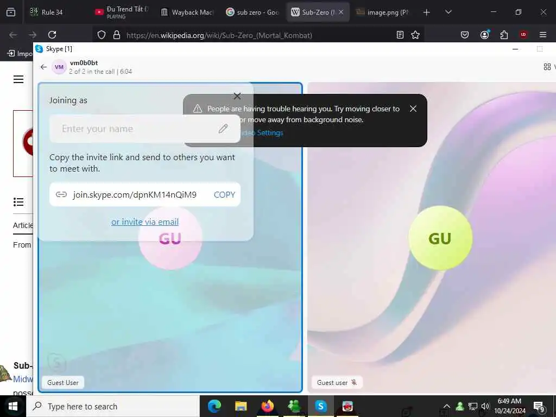Open the Skype taskbar icon

click(320, 406)
